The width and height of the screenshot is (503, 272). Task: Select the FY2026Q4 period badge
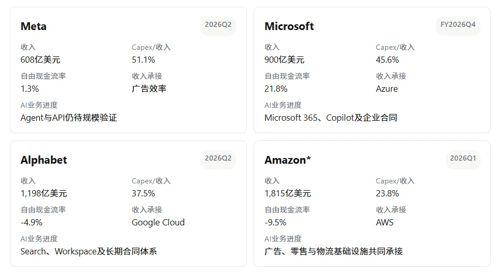click(x=458, y=25)
